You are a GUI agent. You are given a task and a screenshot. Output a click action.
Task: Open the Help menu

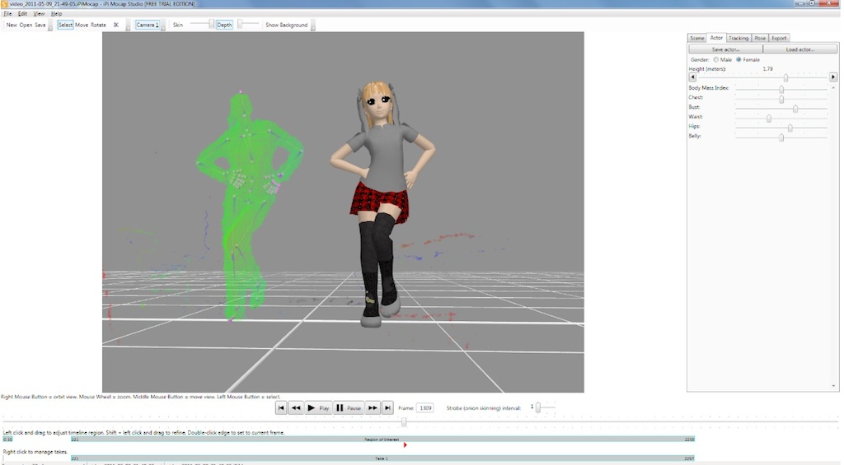coord(56,13)
